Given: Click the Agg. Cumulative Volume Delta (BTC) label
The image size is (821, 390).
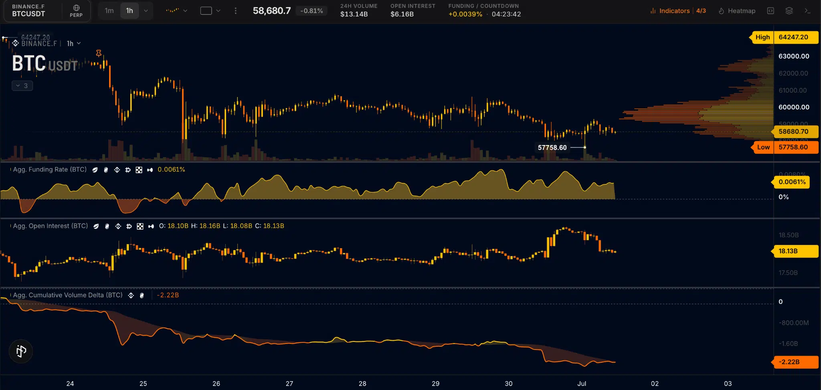Looking at the screenshot, I should (x=68, y=295).
